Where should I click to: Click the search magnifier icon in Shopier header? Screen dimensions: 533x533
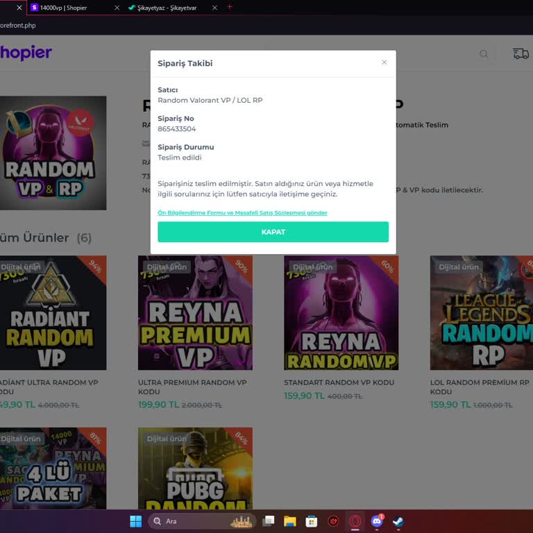click(x=484, y=53)
